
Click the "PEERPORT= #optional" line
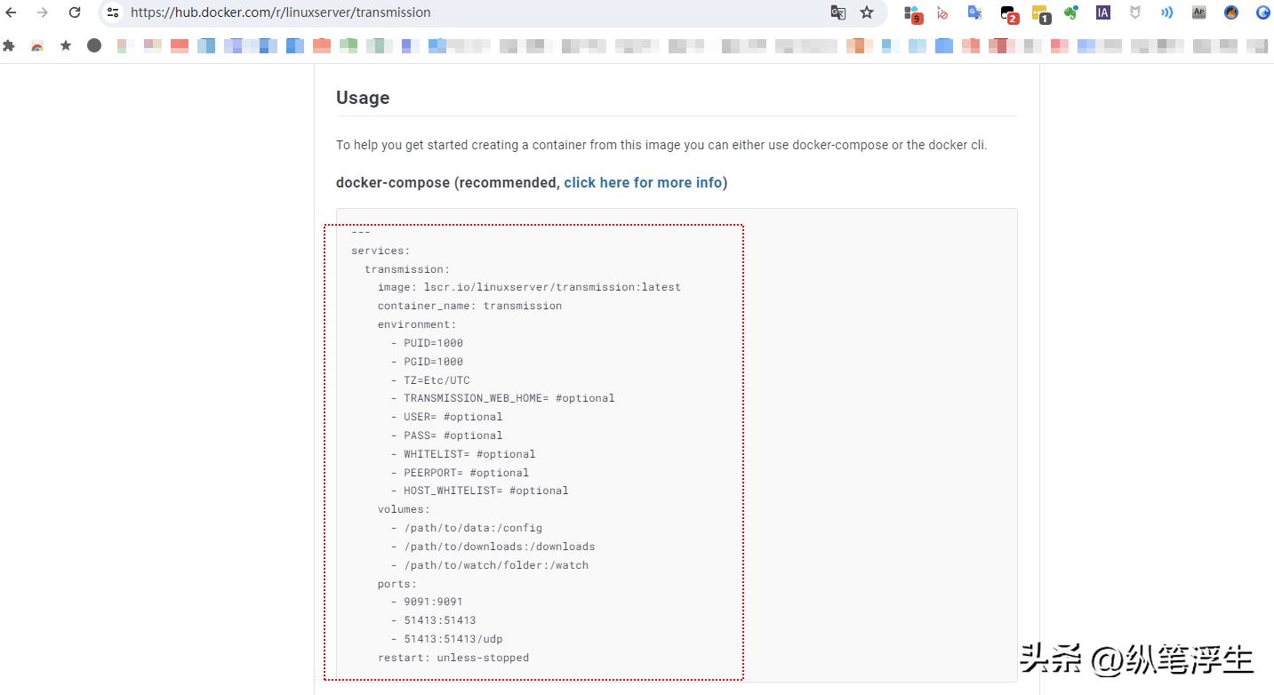pos(460,473)
